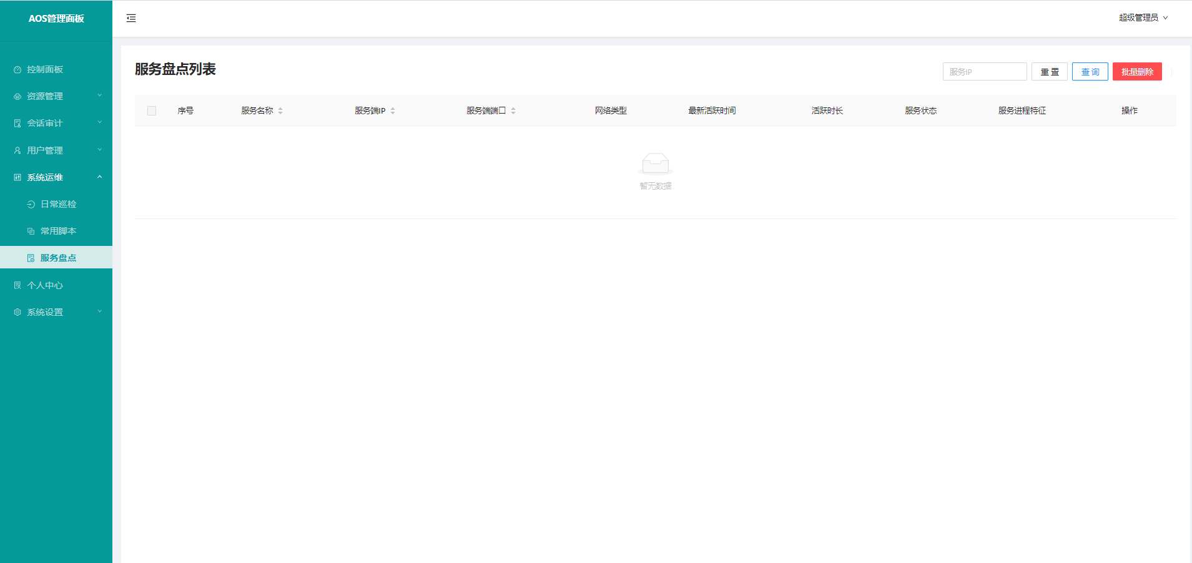Open the 超级管理员 user dropdown
Viewport: 1192px width, 563px height.
[x=1143, y=18]
